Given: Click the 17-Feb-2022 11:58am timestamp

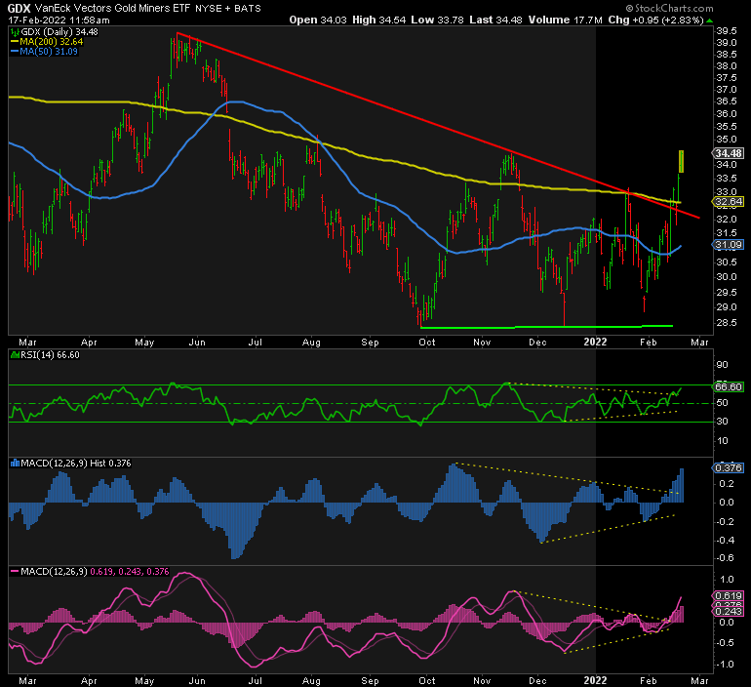Looking at the screenshot, I should [59, 20].
